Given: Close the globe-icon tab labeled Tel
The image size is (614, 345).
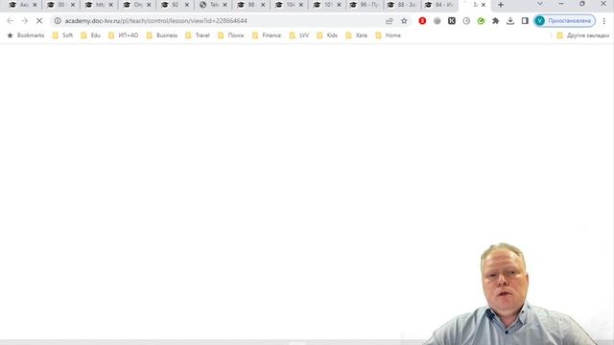Looking at the screenshot, I should tap(224, 5).
